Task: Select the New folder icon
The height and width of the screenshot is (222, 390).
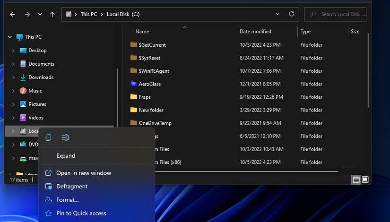Action: (134, 110)
